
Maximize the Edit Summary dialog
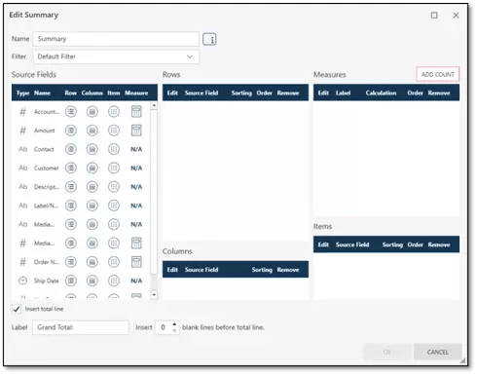pyautogui.click(x=434, y=16)
